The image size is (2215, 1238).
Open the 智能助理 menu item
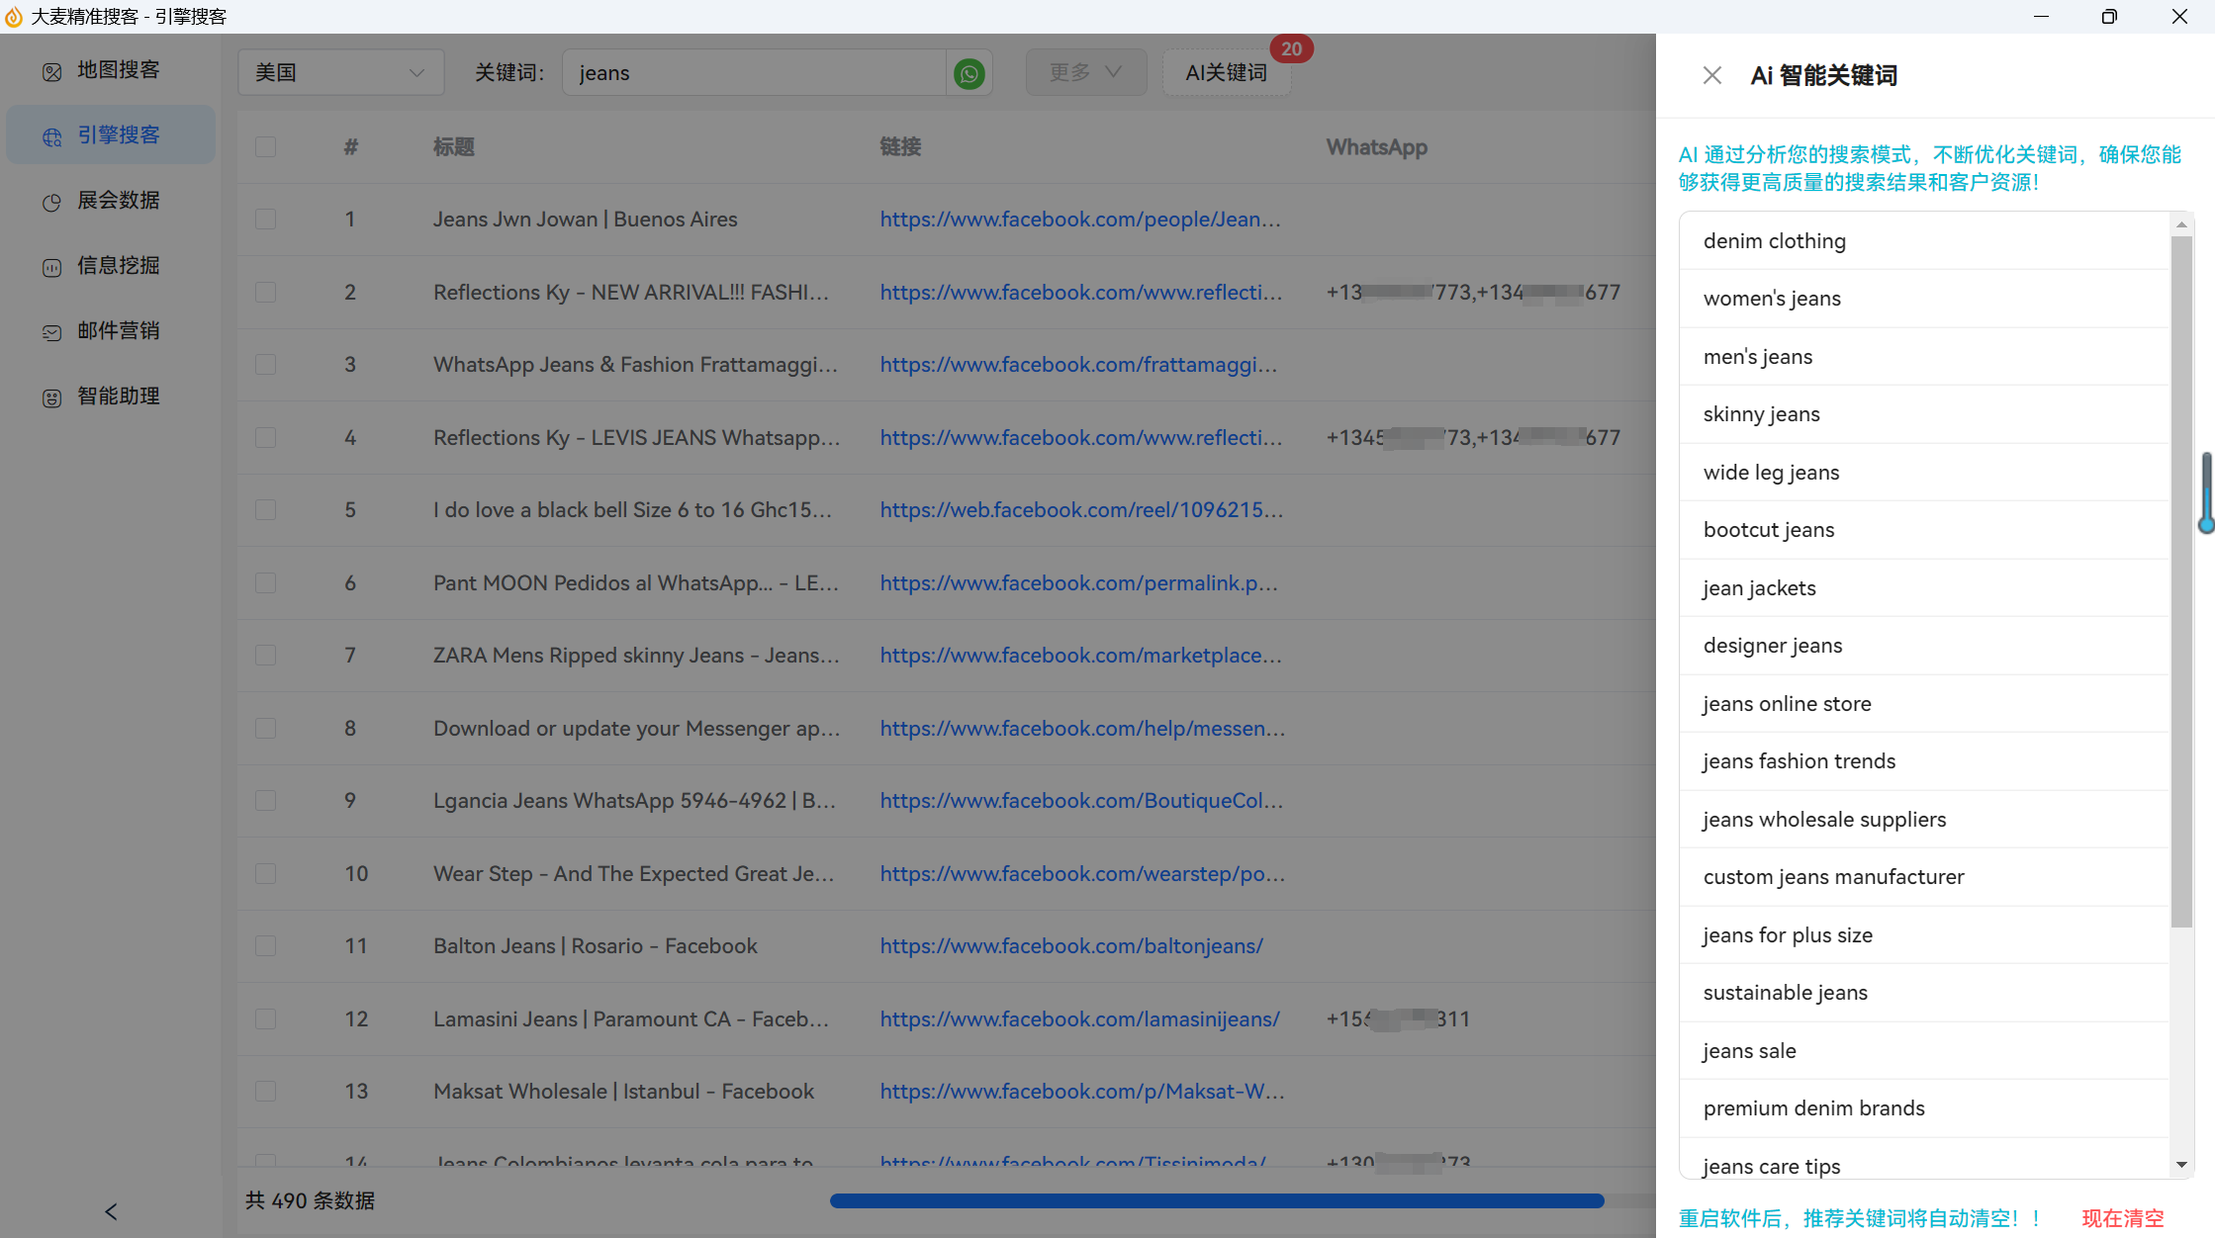(x=111, y=397)
